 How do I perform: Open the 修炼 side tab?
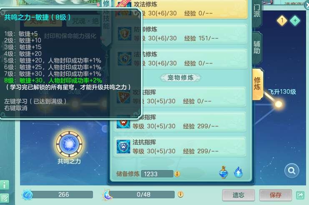pos(257,83)
